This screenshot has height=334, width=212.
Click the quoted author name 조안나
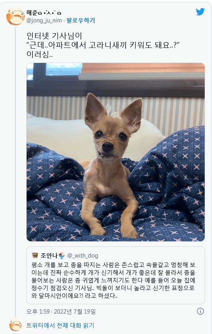pyautogui.click(x=49, y=255)
